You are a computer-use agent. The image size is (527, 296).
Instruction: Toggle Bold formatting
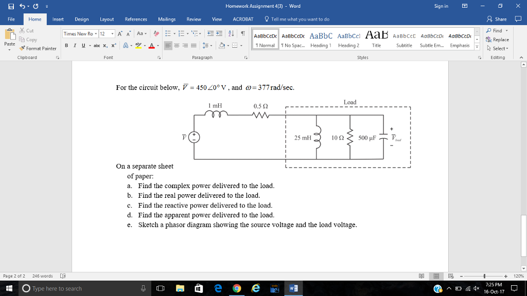[66, 45]
